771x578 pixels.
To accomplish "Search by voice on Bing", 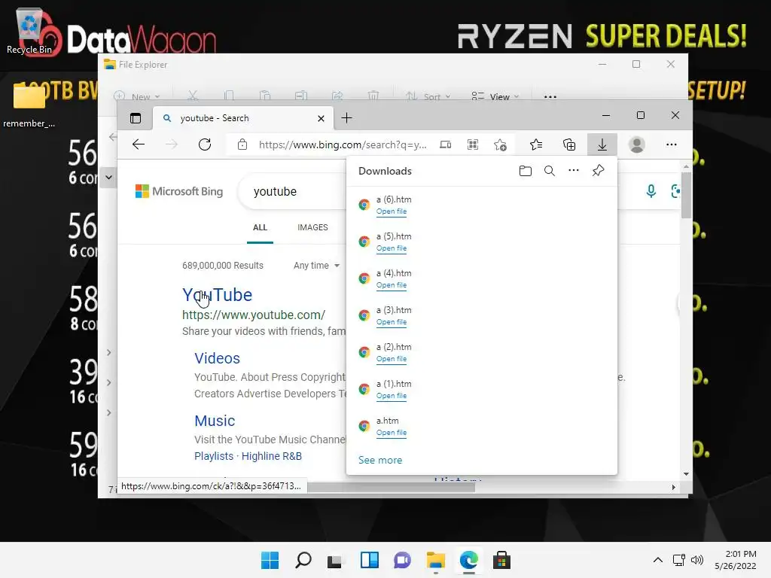I will (651, 191).
